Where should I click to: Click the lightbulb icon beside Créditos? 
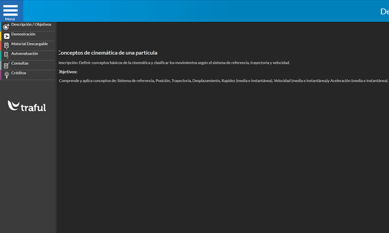point(6,75)
